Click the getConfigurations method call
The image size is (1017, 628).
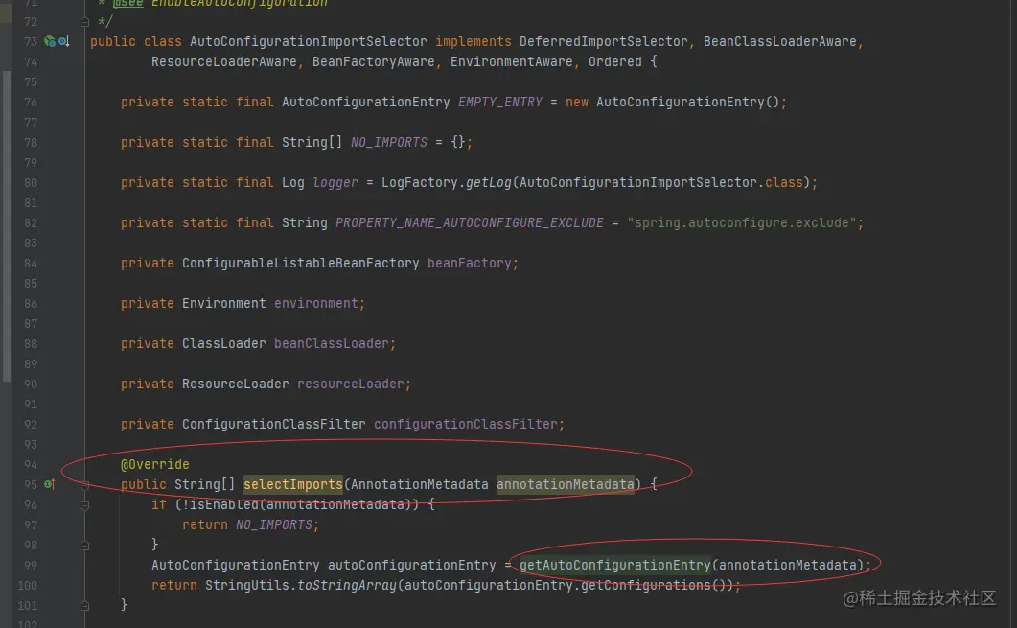[645, 585]
